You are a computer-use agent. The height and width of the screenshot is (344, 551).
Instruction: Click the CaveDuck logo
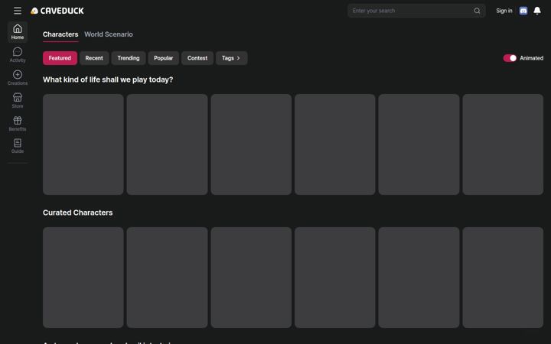57,11
